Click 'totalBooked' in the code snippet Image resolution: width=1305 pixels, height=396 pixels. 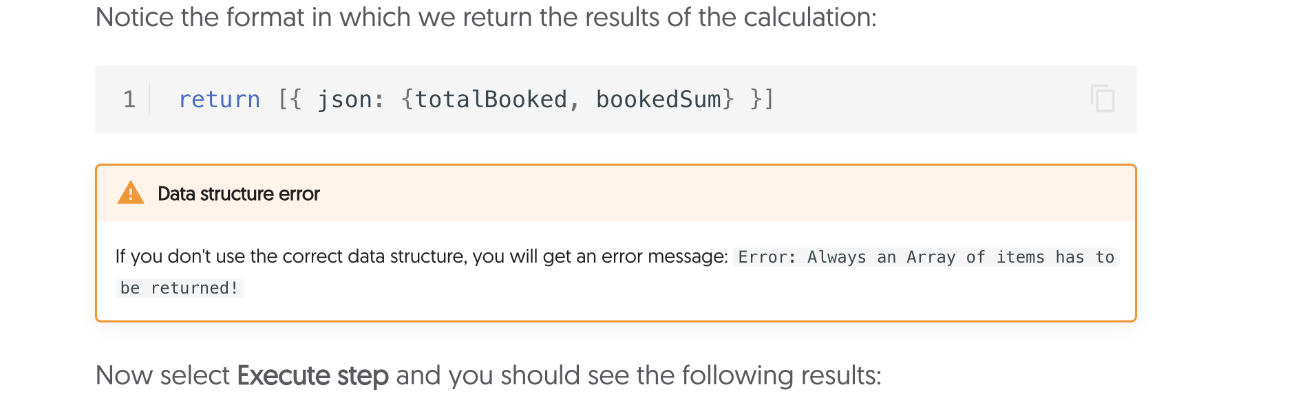pos(491,99)
